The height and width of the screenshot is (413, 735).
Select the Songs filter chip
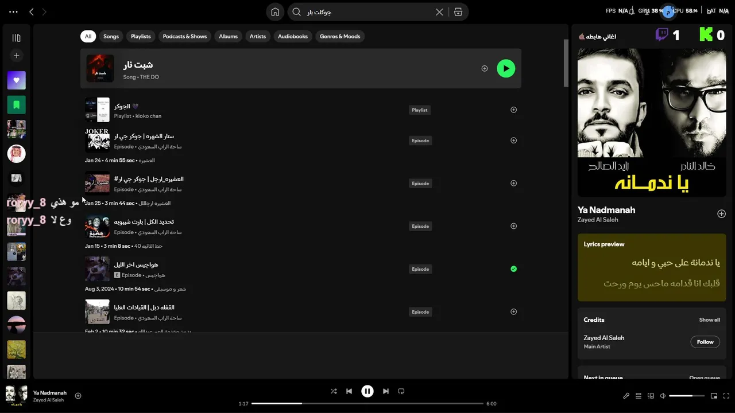pos(111,36)
